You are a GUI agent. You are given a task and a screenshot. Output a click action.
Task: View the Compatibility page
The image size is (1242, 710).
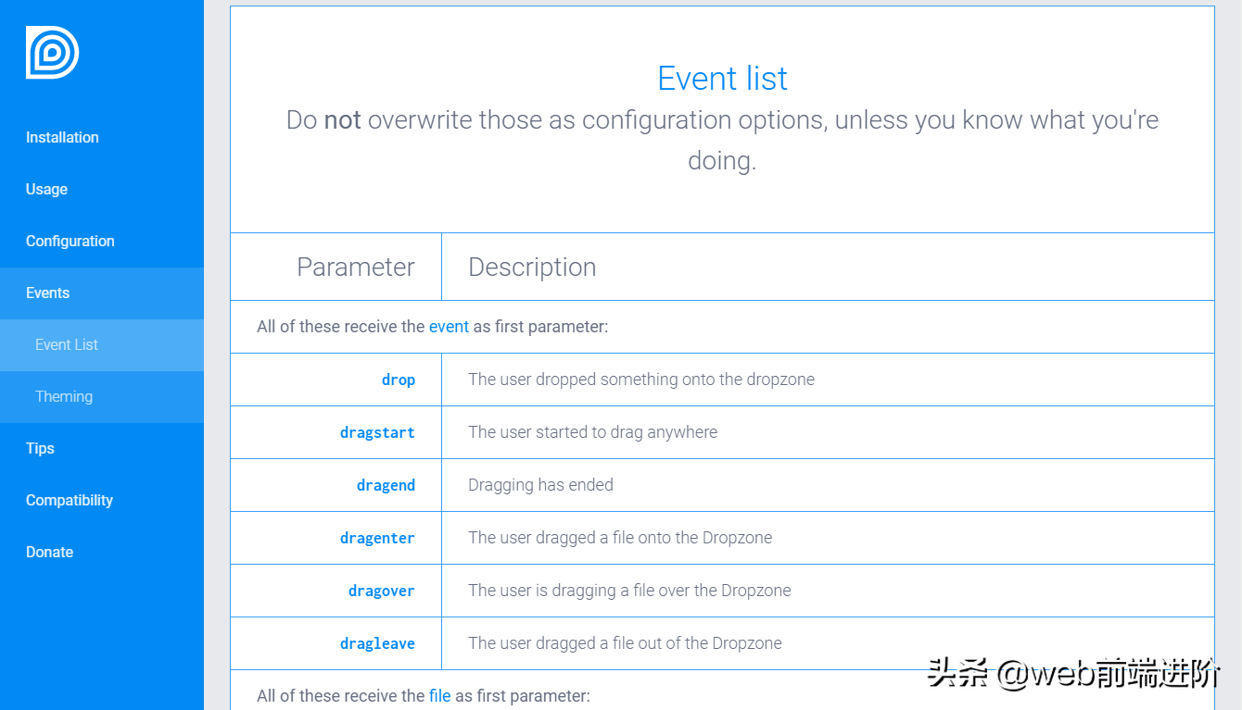tap(70, 500)
